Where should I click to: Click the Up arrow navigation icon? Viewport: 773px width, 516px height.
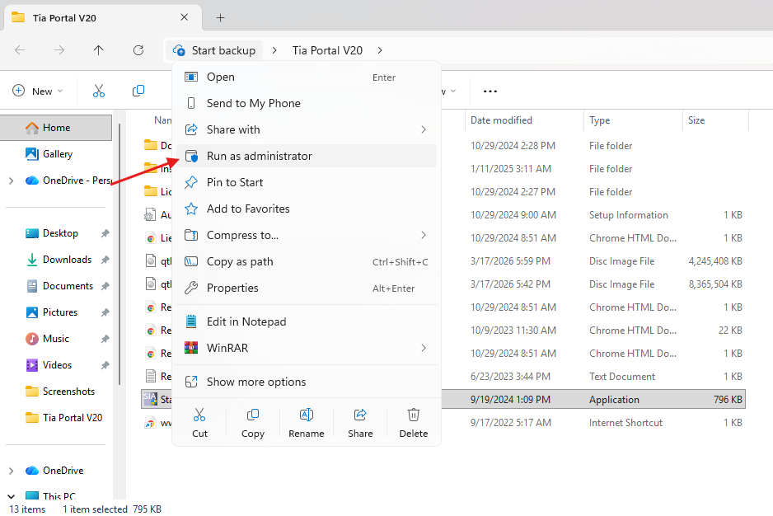(99, 50)
